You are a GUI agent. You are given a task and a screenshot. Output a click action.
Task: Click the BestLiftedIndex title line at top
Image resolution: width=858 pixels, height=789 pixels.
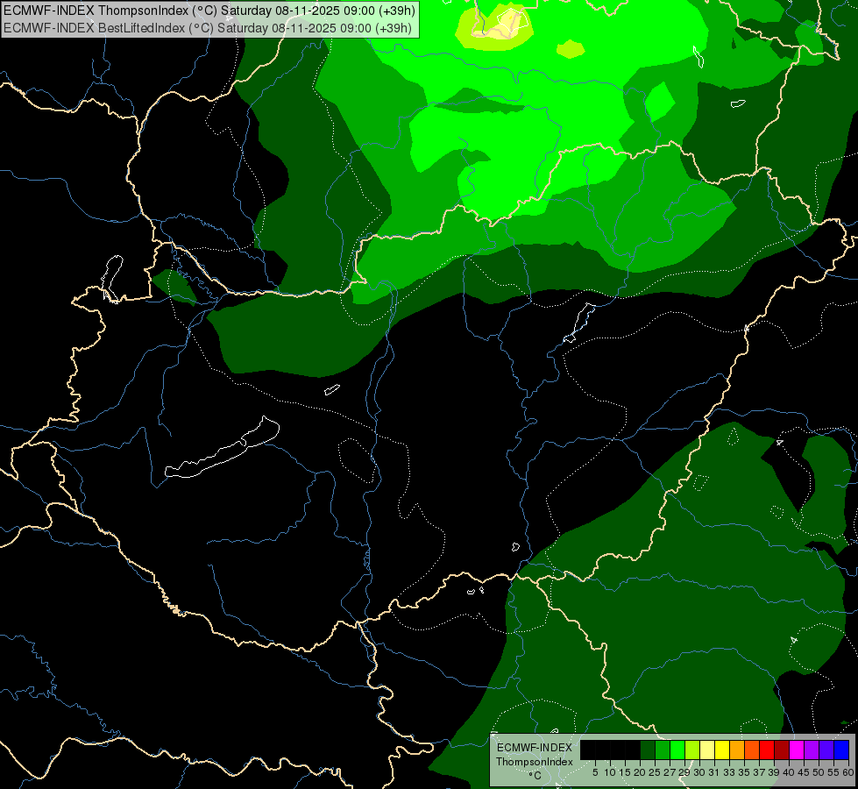click(208, 28)
